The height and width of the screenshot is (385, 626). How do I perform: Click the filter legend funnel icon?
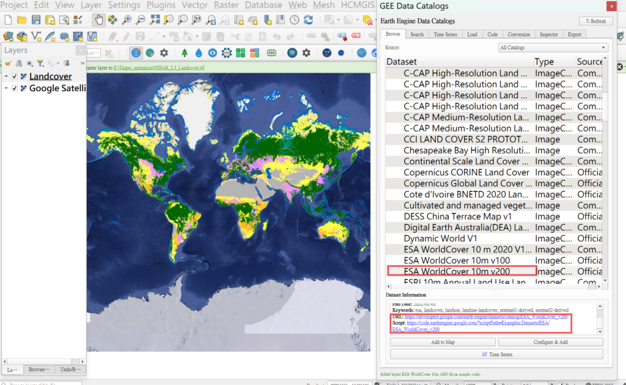point(40,63)
